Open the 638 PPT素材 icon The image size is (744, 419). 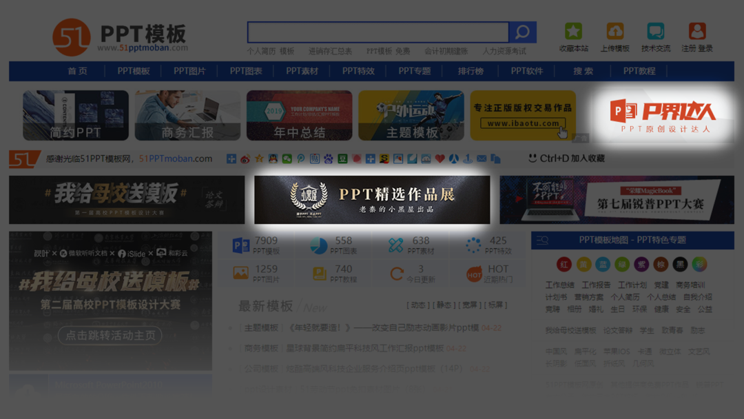pos(395,245)
